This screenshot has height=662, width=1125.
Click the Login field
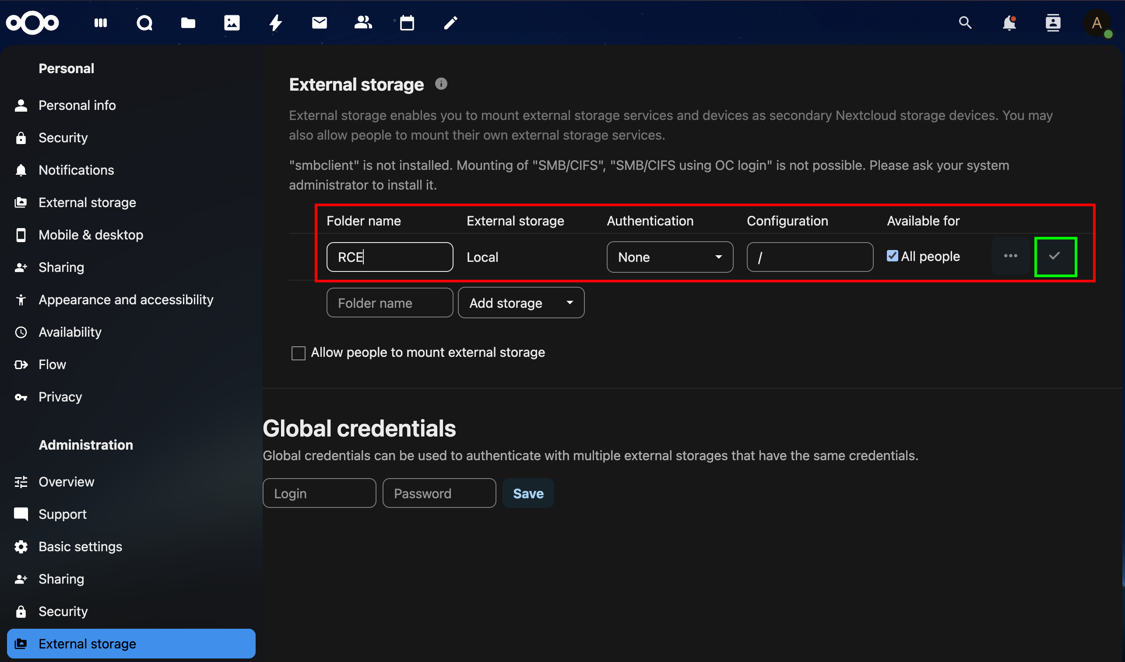319,493
